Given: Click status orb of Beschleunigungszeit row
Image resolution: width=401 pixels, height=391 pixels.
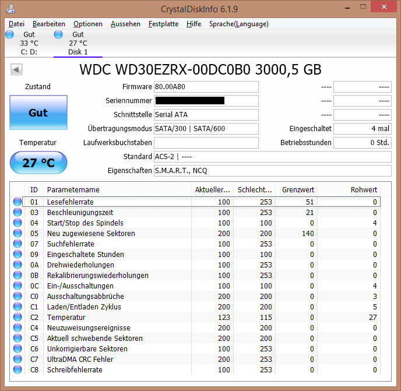Looking at the screenshot, I should 17,212.
